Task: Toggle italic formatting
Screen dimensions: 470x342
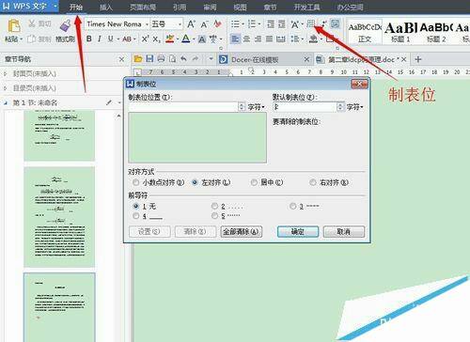Action: [x=100, y=39]
